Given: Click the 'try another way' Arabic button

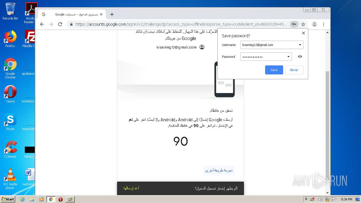Looking at the screenshot, I should tap(219, 170).
